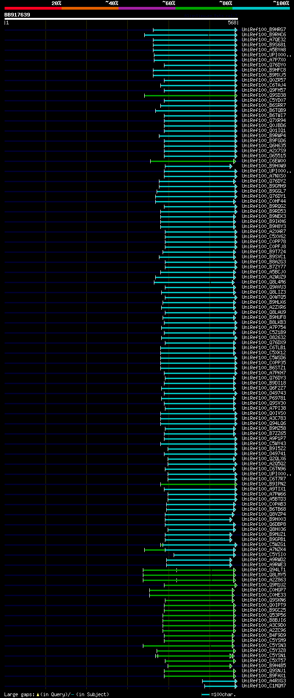The height and width of the screenshot is (698, 294).
Task: Click the UniRef100_B9GGL7 label
Action: (263, 191)
